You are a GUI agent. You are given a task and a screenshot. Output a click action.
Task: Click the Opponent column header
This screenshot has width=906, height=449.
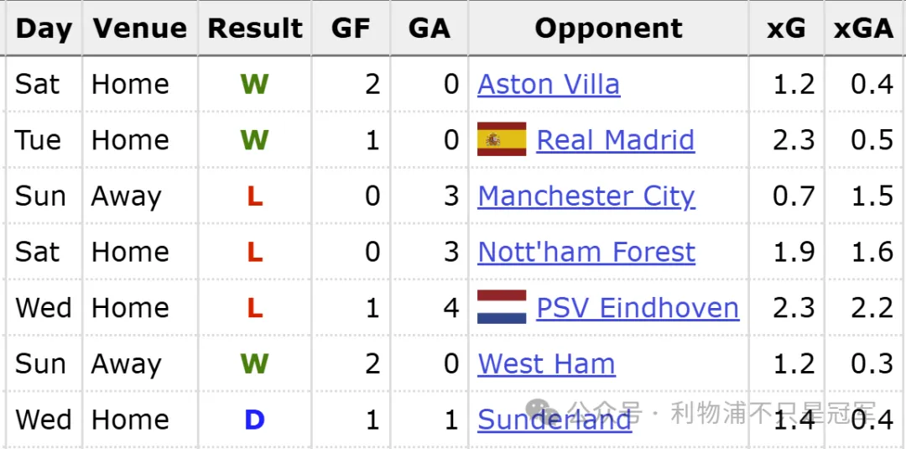608,29
